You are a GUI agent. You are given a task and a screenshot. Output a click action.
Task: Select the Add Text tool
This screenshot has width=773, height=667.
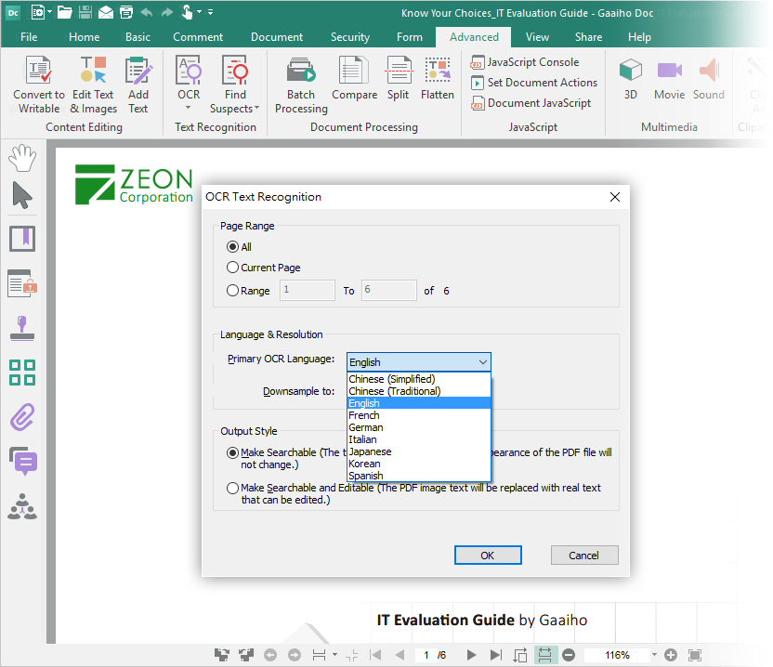point(138,85)
